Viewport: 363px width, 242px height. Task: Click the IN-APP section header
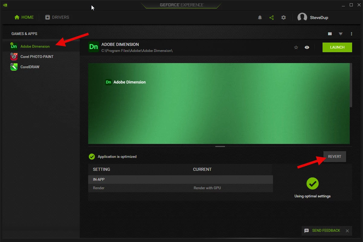[181, 180]
